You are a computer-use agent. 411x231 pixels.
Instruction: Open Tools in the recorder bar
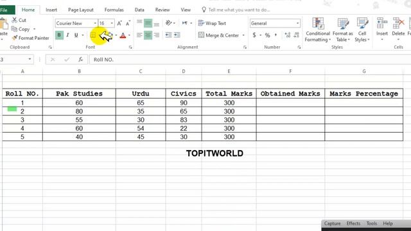pos(371,223)
